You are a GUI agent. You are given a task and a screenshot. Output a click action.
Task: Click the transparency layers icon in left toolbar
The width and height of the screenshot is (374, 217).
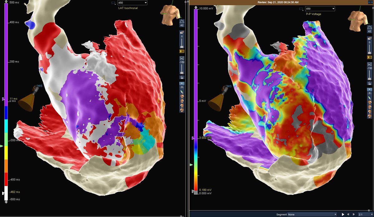pos(182,32)
